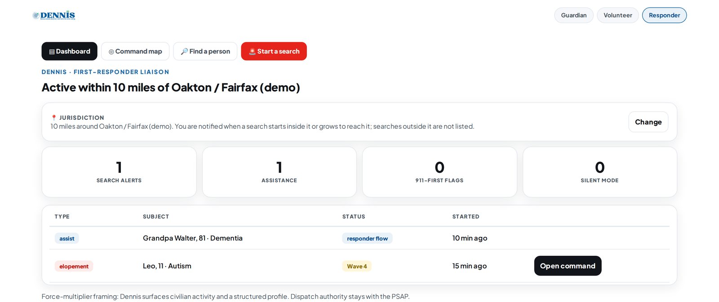The image size is (719, 302).
Task: Click the '15 min ago' started time
Action: 470,266
